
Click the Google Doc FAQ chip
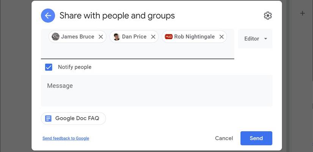(x=77, y=118)
